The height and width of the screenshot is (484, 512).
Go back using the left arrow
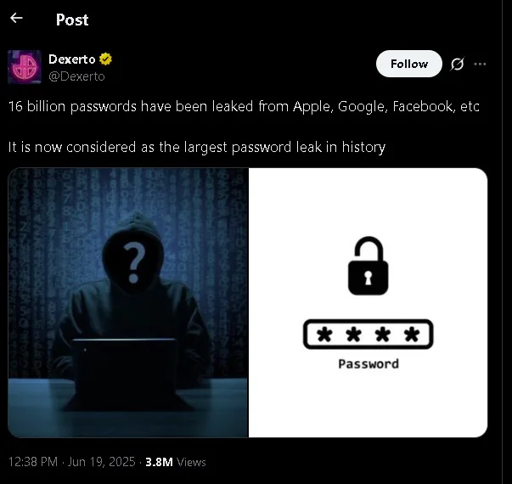[16, 18]
